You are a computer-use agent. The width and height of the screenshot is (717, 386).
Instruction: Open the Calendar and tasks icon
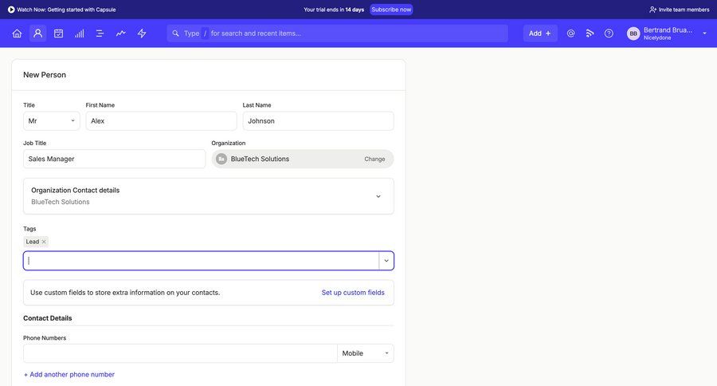58,33
